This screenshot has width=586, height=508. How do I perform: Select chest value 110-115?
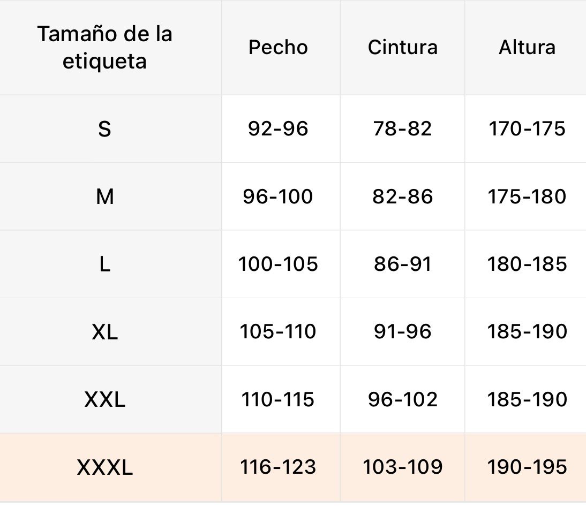tap(278, 400)
